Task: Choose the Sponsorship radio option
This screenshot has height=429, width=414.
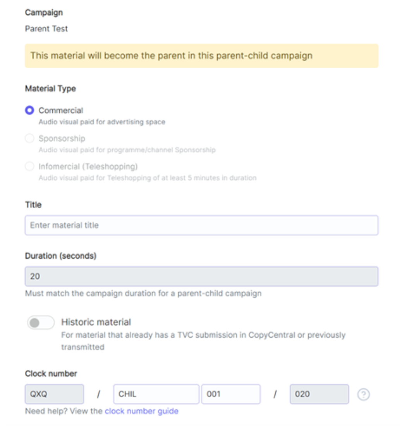Action: coord(29,138)
